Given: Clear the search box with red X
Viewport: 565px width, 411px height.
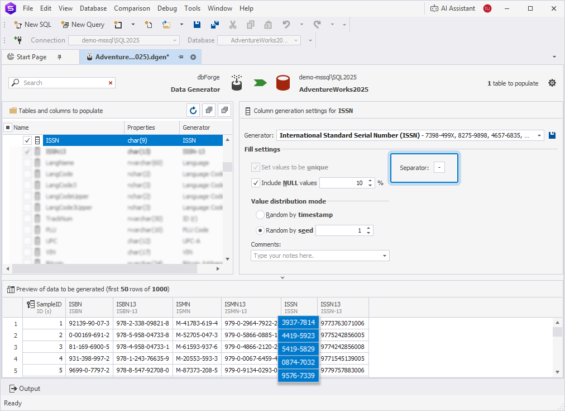Looking at the screenshot, I should (111, 83).
